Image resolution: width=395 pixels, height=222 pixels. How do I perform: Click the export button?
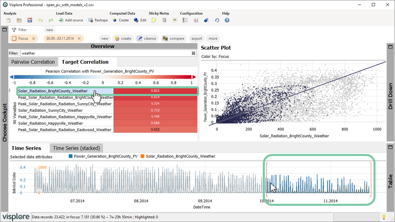(x=197, y=38)
